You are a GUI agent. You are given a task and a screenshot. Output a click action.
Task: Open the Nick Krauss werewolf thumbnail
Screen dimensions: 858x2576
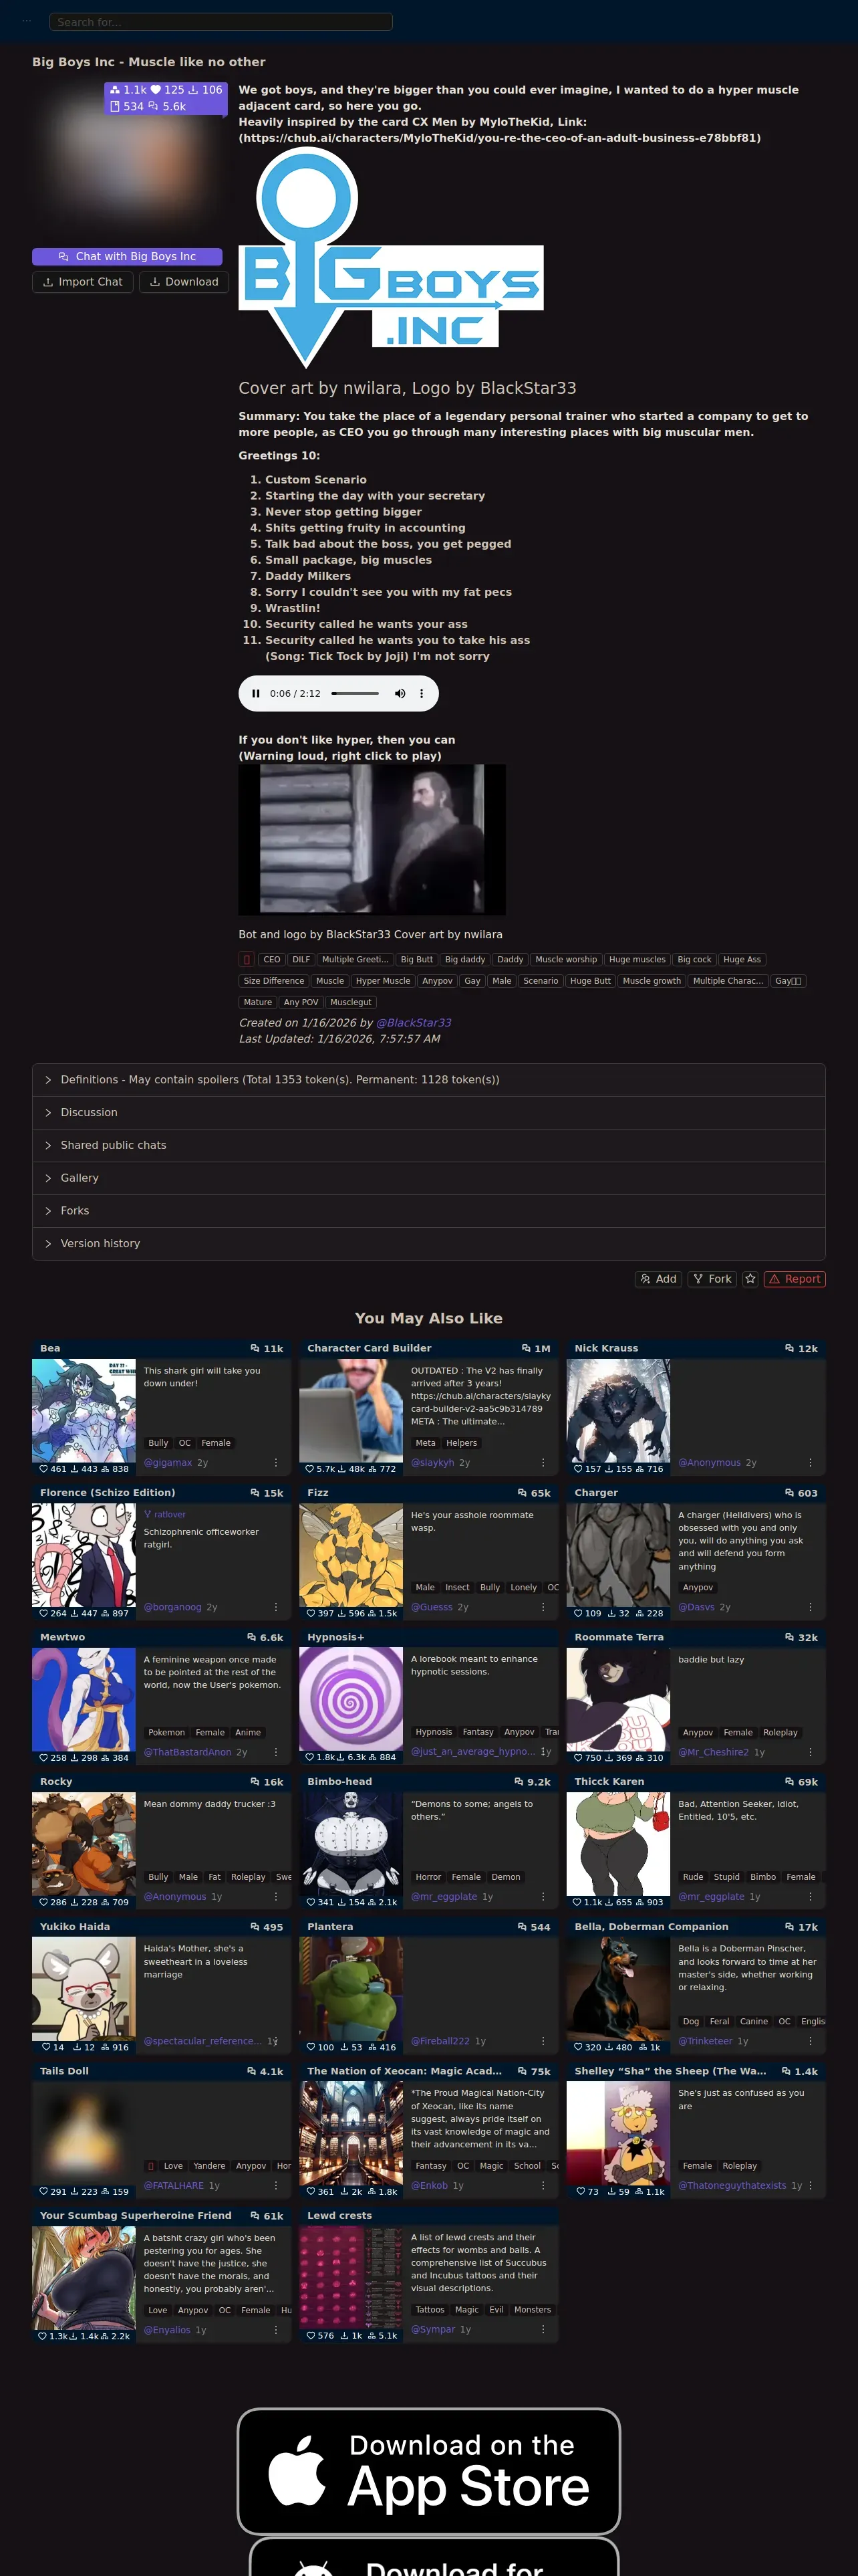[x=618, y=1411]
